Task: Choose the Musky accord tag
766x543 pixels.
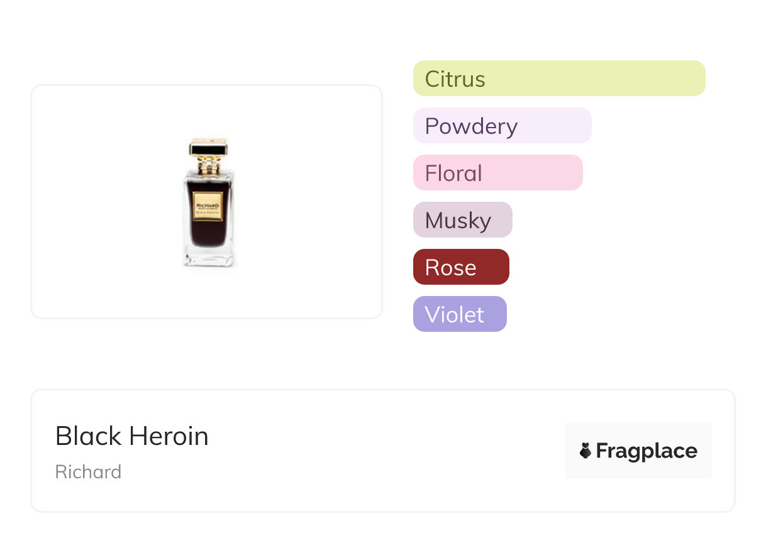Action: click(x=462, y=220)
